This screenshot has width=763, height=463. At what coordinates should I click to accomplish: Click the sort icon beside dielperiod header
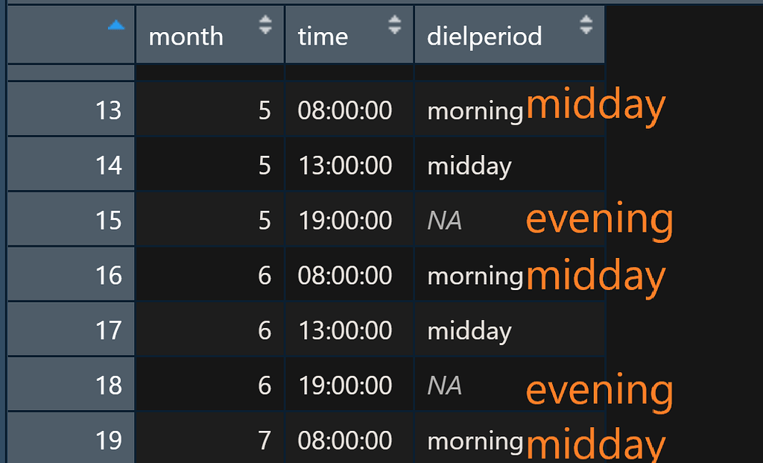point(586,24)
